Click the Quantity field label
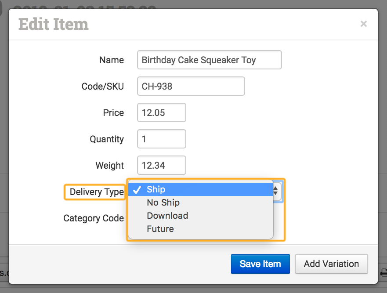Viewport: 387px width, 293px height. click(107, 139)
